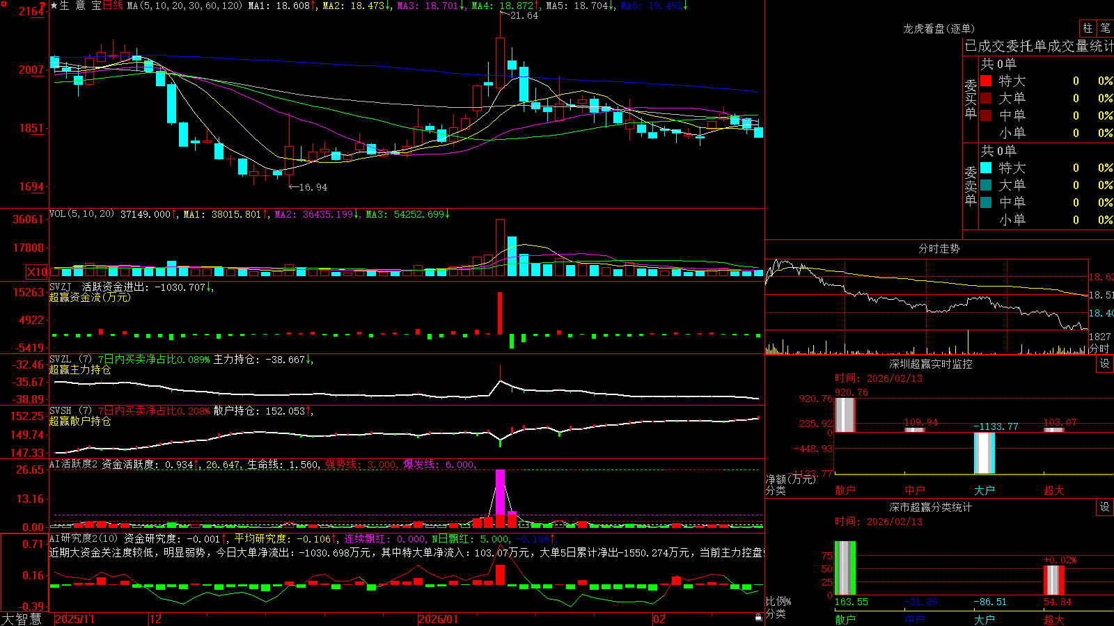Screen dimensions: 1114x626
Task: Click the 设 button beside 深市超赢分类统计
Action: pos(1105,507)
